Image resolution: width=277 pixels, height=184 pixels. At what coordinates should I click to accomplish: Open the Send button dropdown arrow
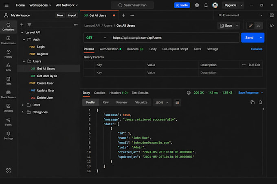coord(261,38)
